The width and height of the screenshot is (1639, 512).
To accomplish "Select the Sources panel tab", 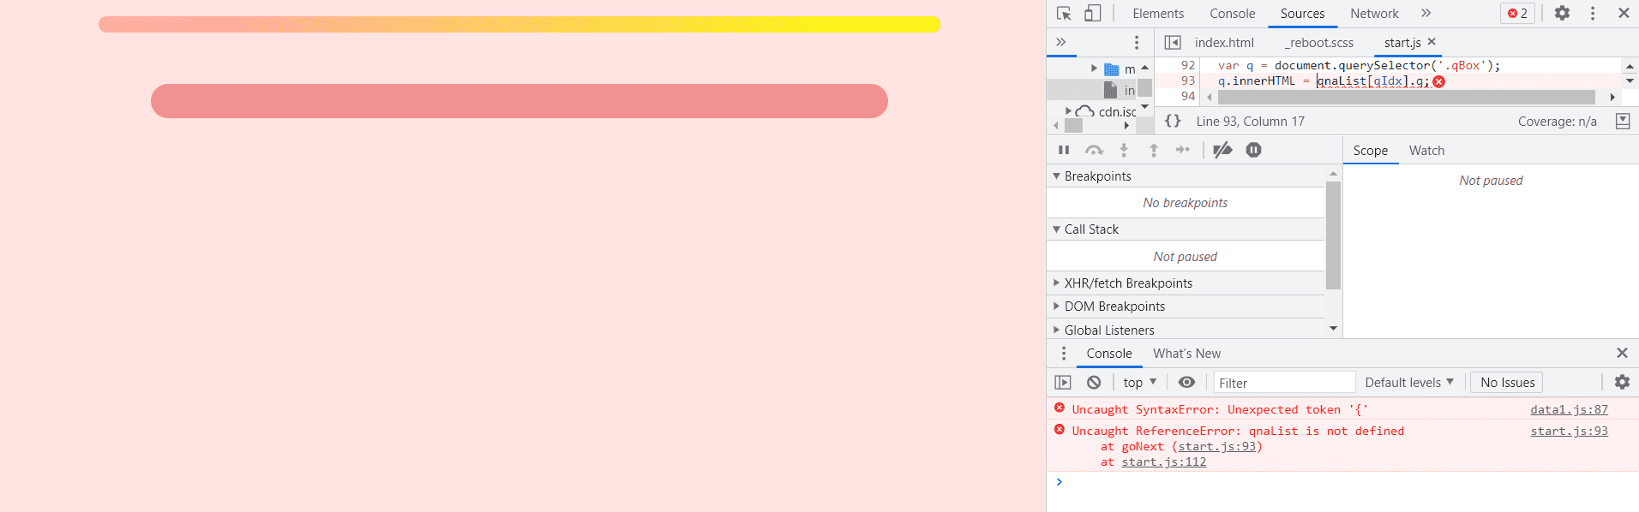I will coord(1302,14).
